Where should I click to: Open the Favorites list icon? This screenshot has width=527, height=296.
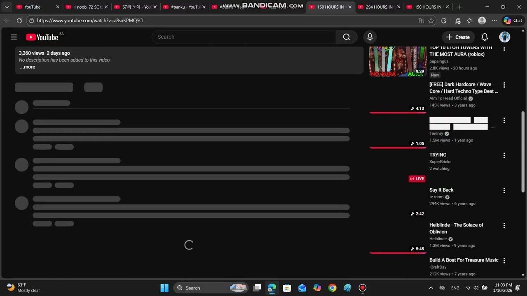(x=470, y=21)
